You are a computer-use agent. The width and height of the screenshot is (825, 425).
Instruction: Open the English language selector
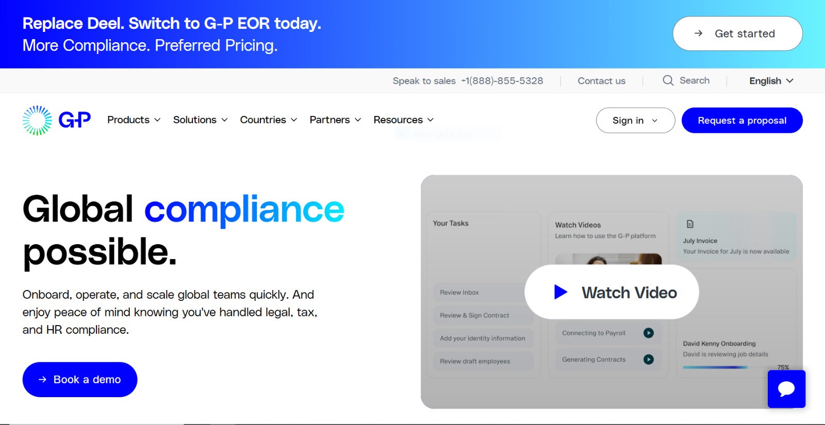[x=771, y=81]
